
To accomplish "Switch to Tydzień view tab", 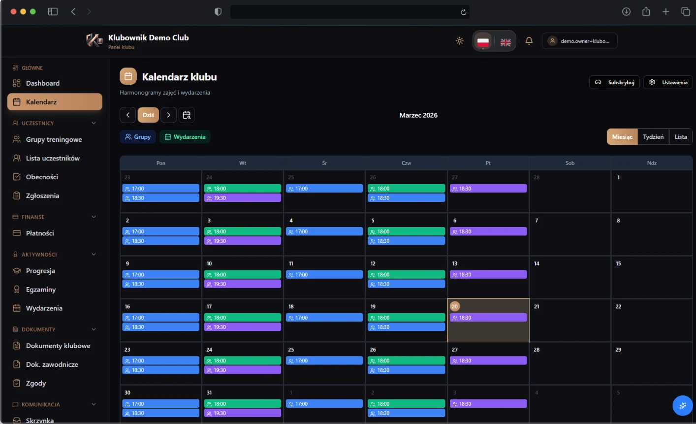I will pyautogui.click(x=653, y=137).
